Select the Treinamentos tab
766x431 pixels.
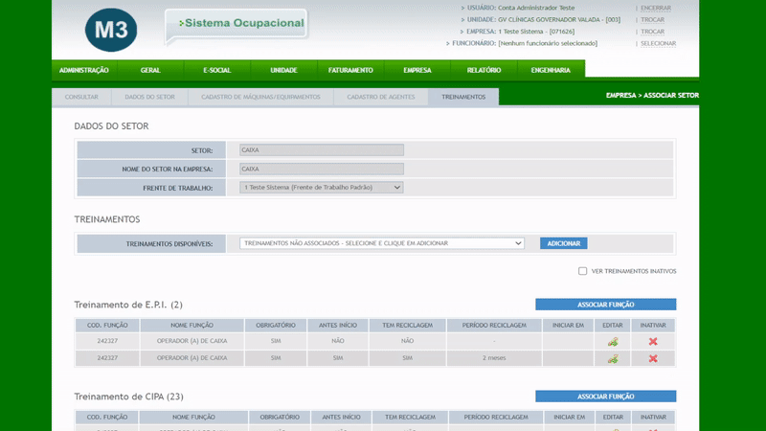[x=463, y=97]
